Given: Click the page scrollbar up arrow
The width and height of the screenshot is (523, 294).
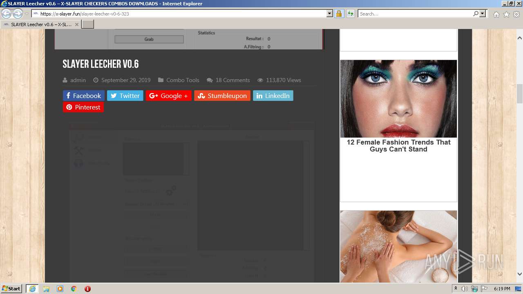Looking at the screenshot, I should click(x=520, y=38).
